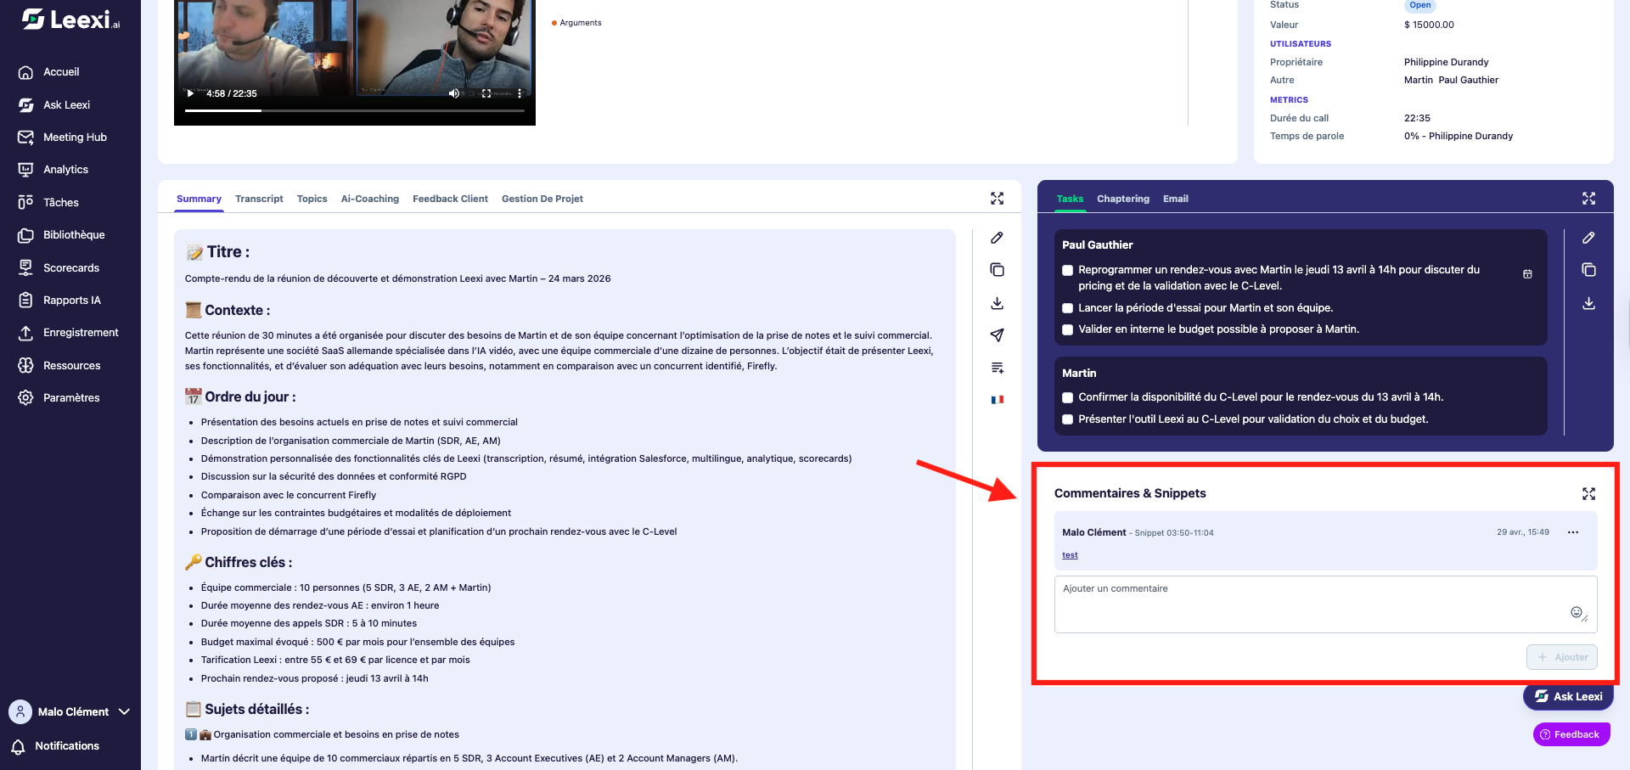Image resolution: width=1630 pixels, height=770 pixels.
Task: Click the Ajouter comment button
Action: coord(1562,657)
